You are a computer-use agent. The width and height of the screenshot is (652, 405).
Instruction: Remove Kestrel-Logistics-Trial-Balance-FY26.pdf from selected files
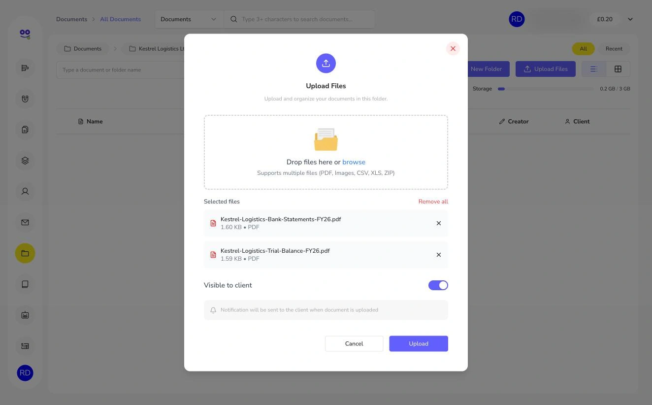tap(439, 255)
